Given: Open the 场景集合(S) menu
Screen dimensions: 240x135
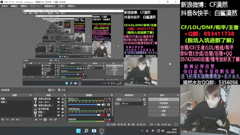Looking at the screenshot, I should click(x=50, y=6).
